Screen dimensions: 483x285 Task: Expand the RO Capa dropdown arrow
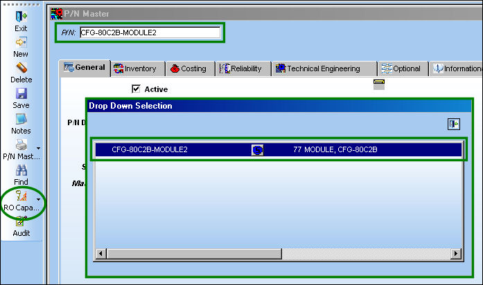click(x=38, y=199)
